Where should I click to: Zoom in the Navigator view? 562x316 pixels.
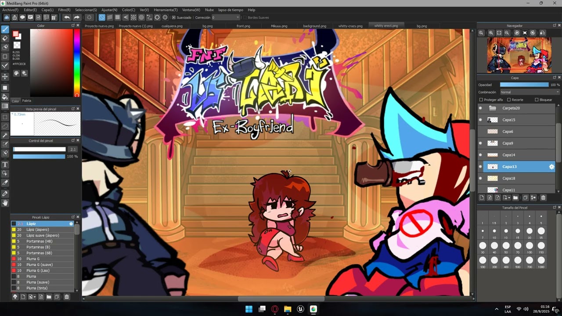click(491, 33)
